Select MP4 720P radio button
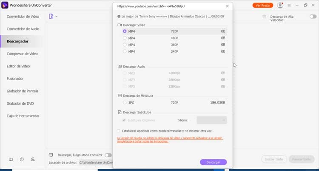Viewport: 319px width, 171px height. tap(125, 31)
